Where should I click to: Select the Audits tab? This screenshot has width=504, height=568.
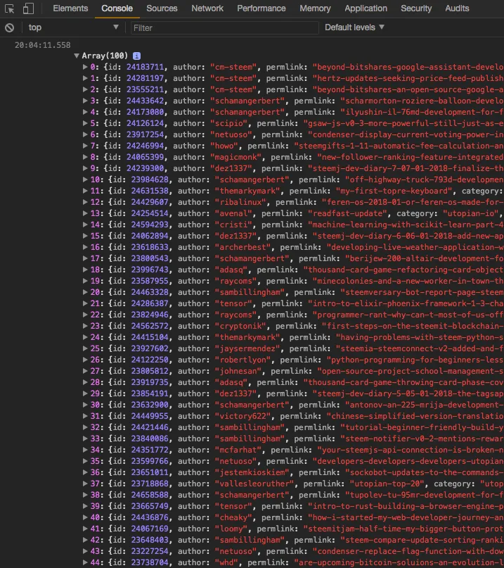tap(457, 8)
